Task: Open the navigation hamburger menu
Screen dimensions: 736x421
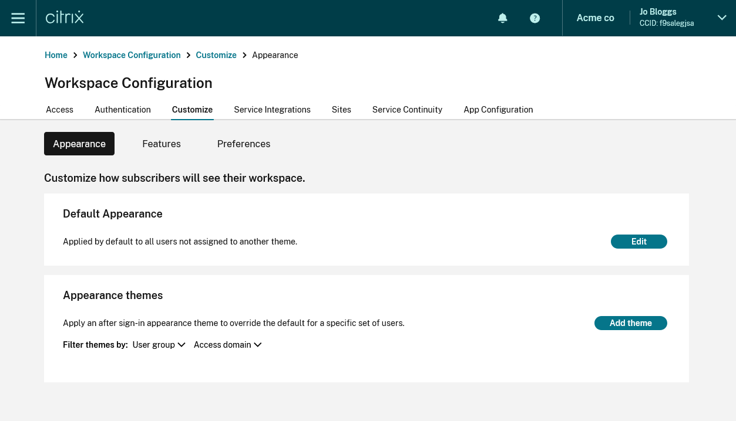Action: point(18,18)
